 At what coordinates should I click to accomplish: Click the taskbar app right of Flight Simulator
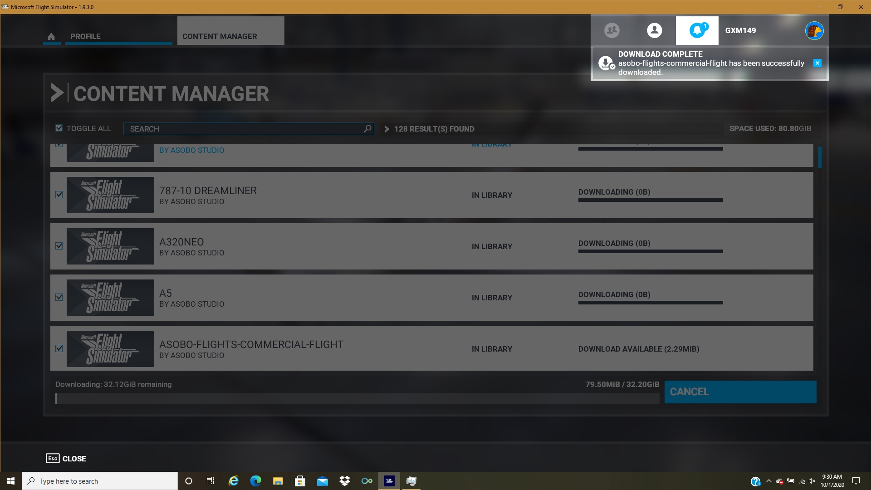coord(411,481)
